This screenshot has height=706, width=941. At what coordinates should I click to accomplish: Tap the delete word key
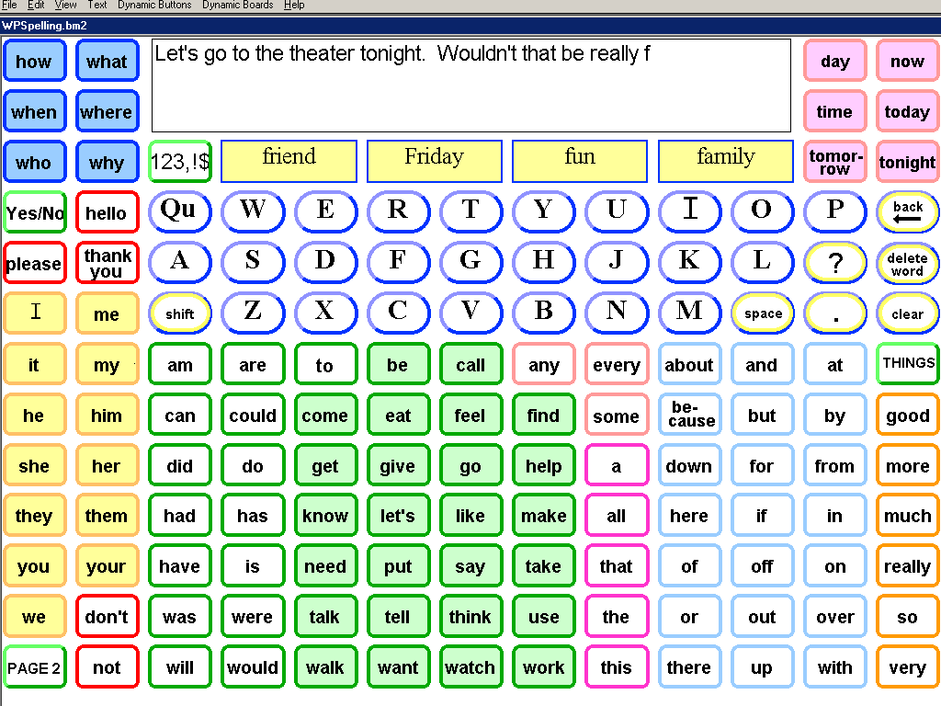pos(907,263)
